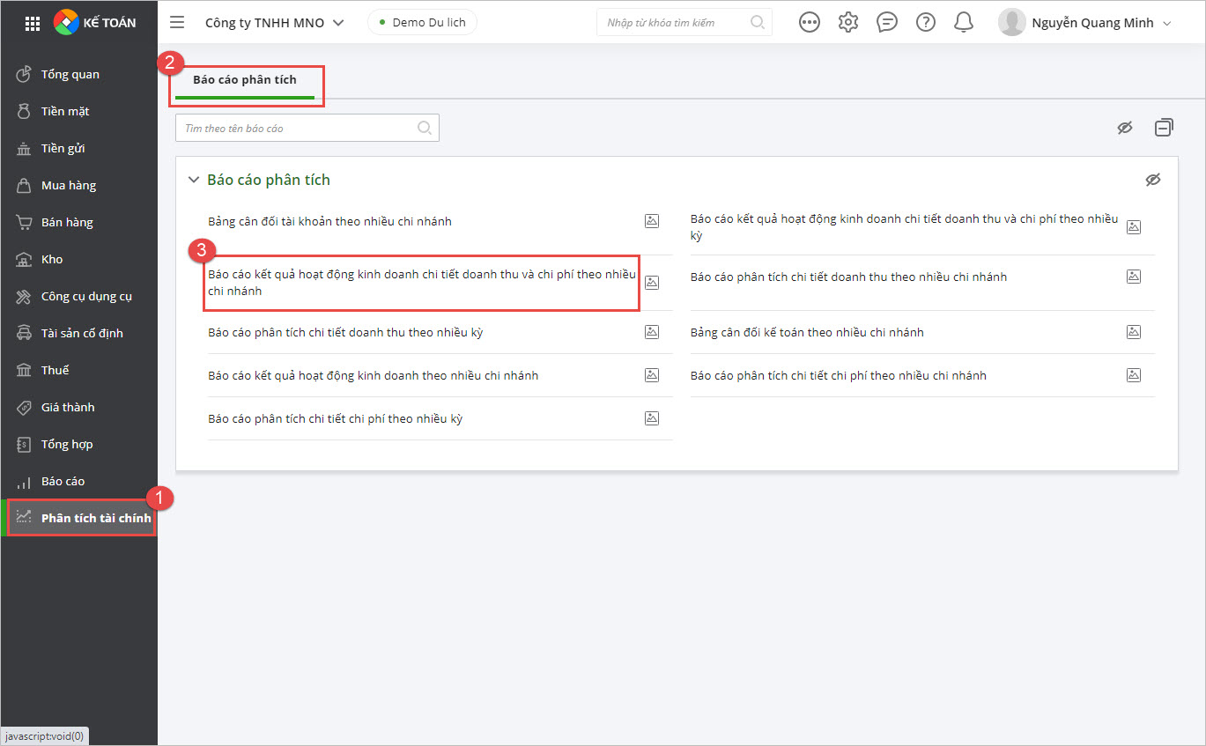Click the magnifier in report name search
Image resolution: width=1206 pixels, height=746 pixels.
pyautogui.click(x=425, y=129)
